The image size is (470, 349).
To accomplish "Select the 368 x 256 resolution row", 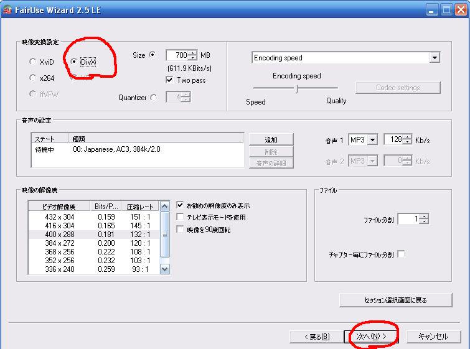I will click(95, 251).
